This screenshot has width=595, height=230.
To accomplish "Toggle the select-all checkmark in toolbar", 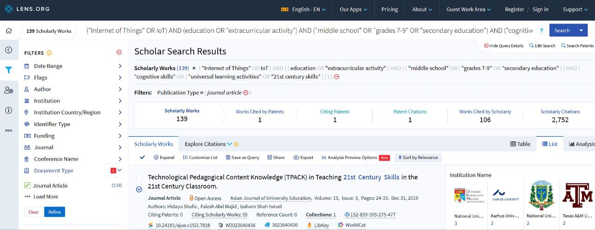I will [x=142, y=158].
